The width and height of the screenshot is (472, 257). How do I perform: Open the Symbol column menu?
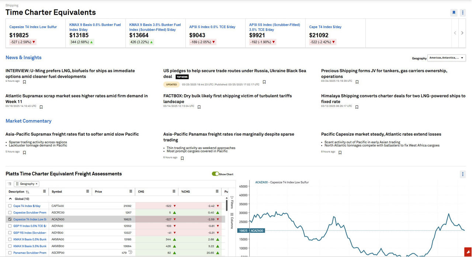click(x=88, y=191)
